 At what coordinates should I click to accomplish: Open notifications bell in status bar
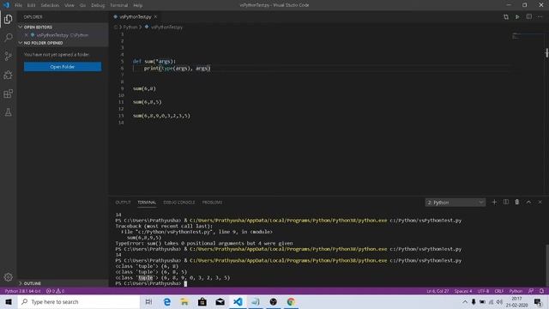[541, 291]
